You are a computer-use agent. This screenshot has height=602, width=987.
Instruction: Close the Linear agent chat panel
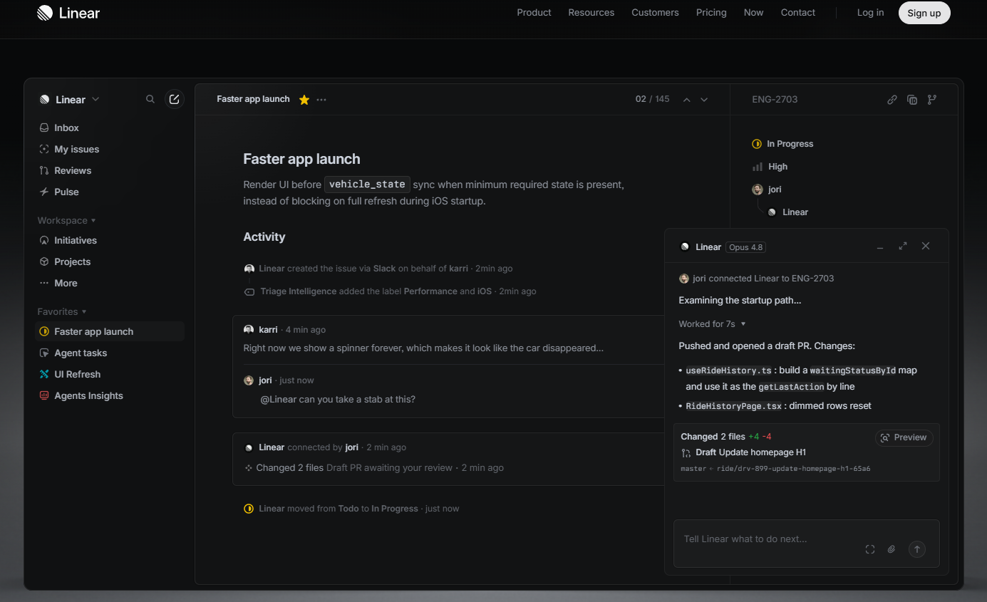[926, 246]
